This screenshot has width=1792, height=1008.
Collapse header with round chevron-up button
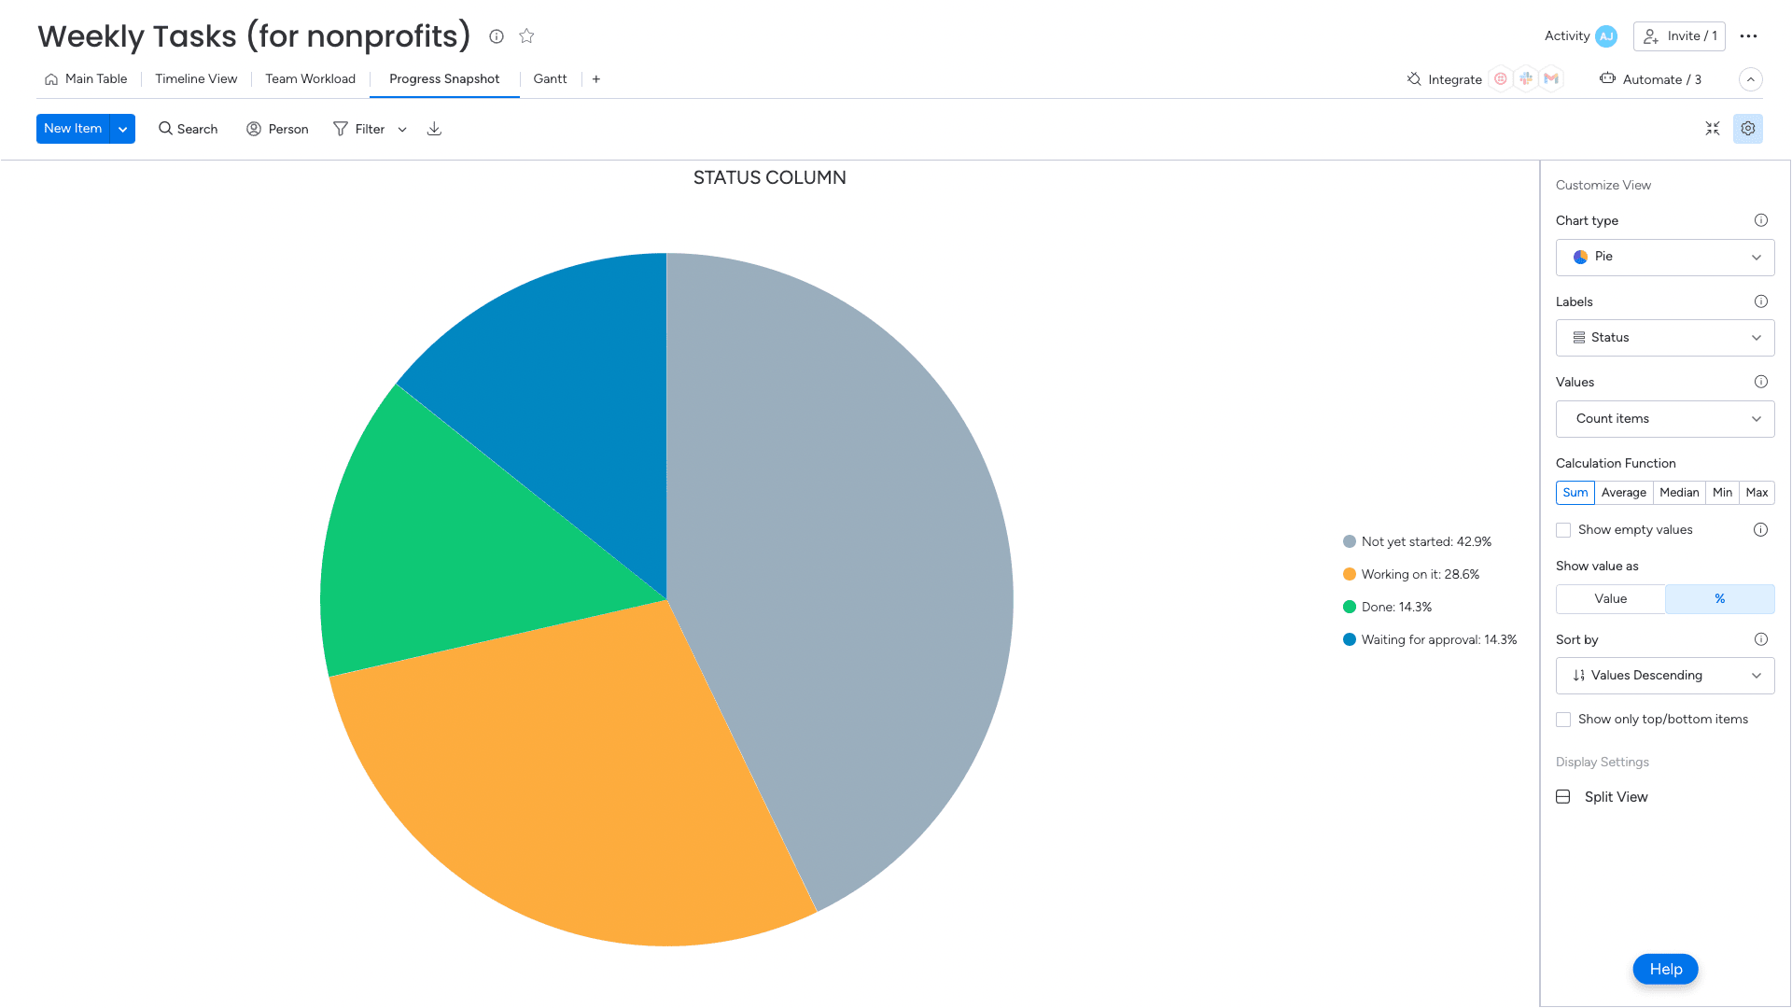tap(1751, 79)
